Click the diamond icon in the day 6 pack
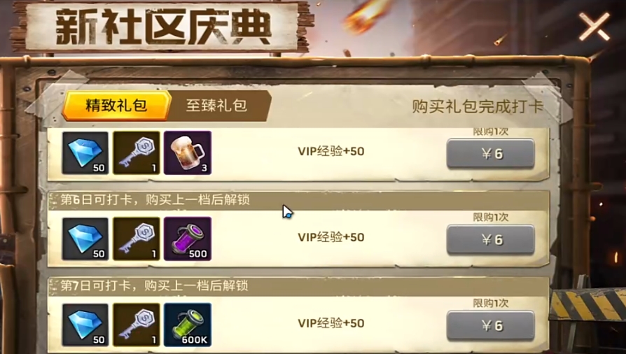626x354 pixels. coord(85,239)
